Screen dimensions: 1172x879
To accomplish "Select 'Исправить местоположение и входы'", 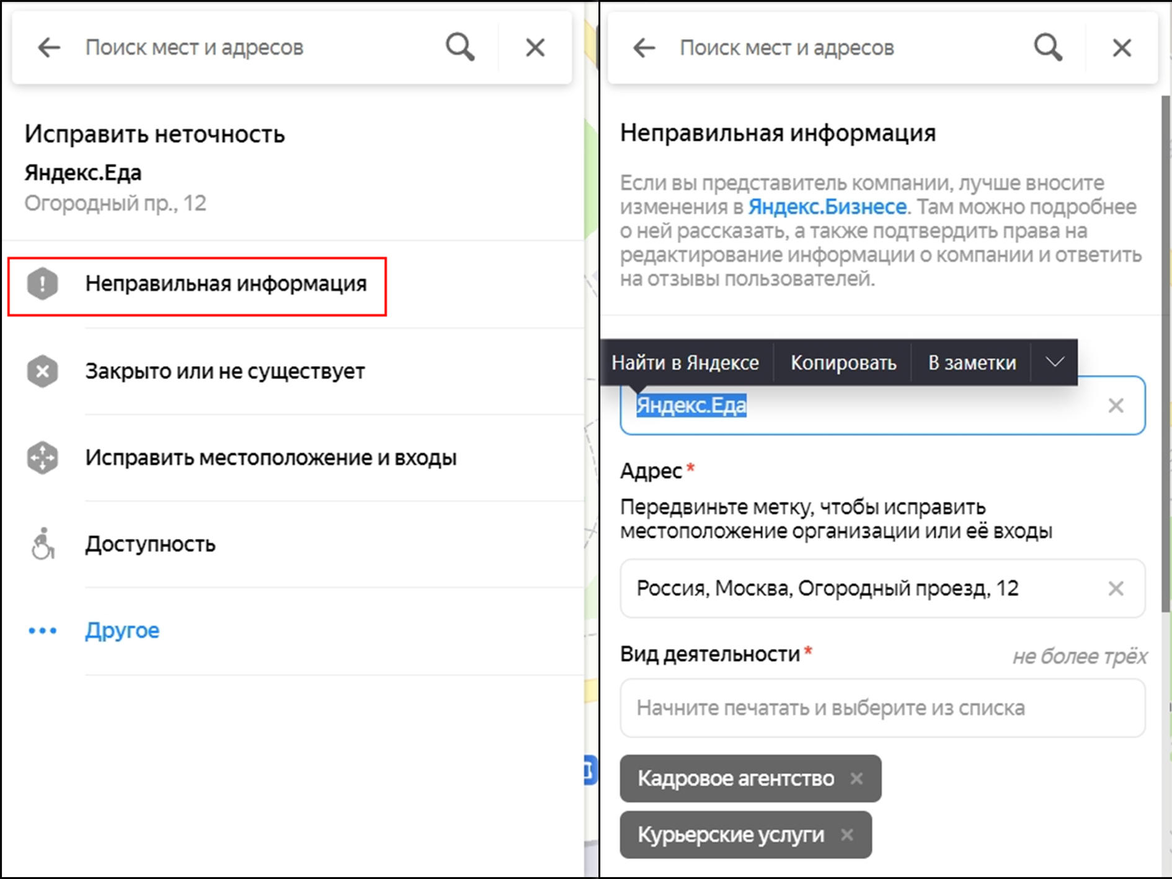I will pos(293,458).
